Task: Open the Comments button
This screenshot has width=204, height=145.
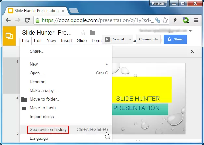Action: click(148, 39)
